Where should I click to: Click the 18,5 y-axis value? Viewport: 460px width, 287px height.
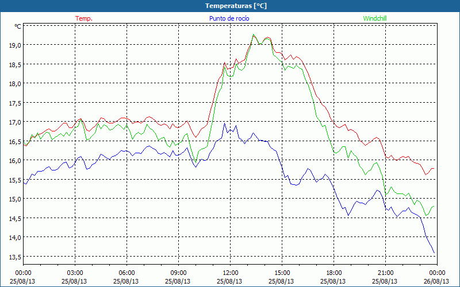[15, 64]
